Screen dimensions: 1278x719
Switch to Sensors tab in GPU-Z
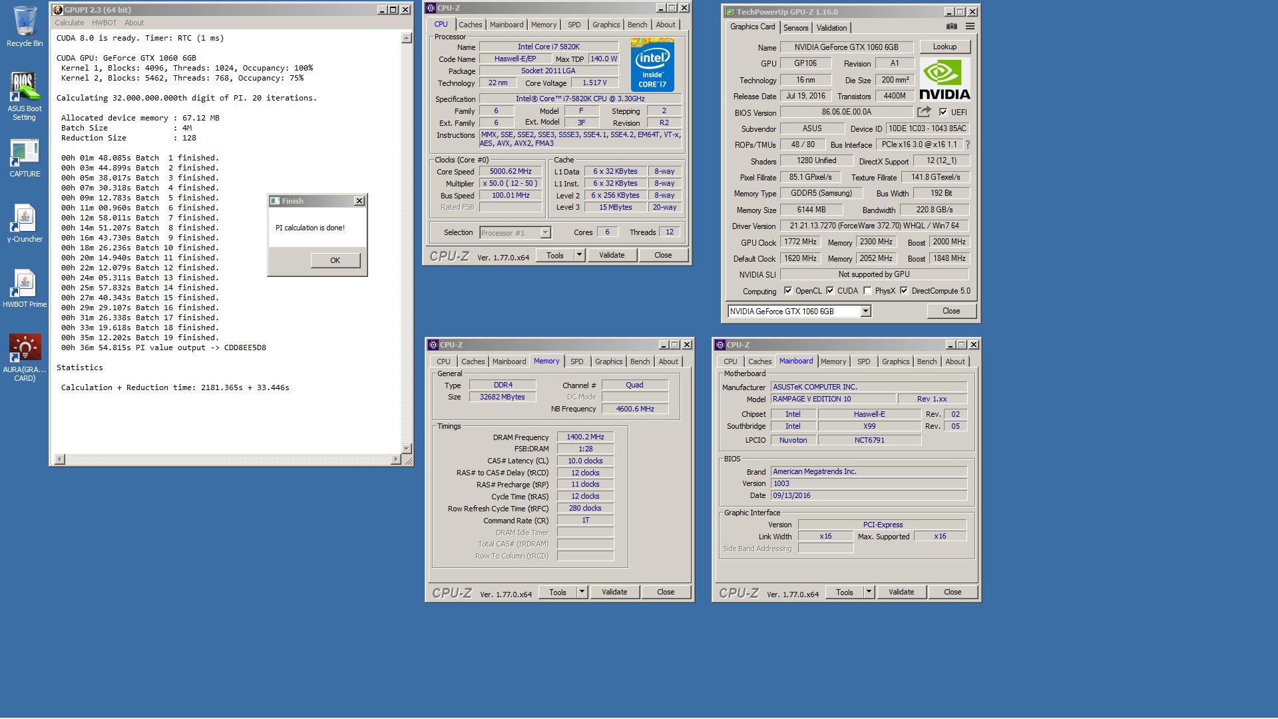click(x=795, y=28)
